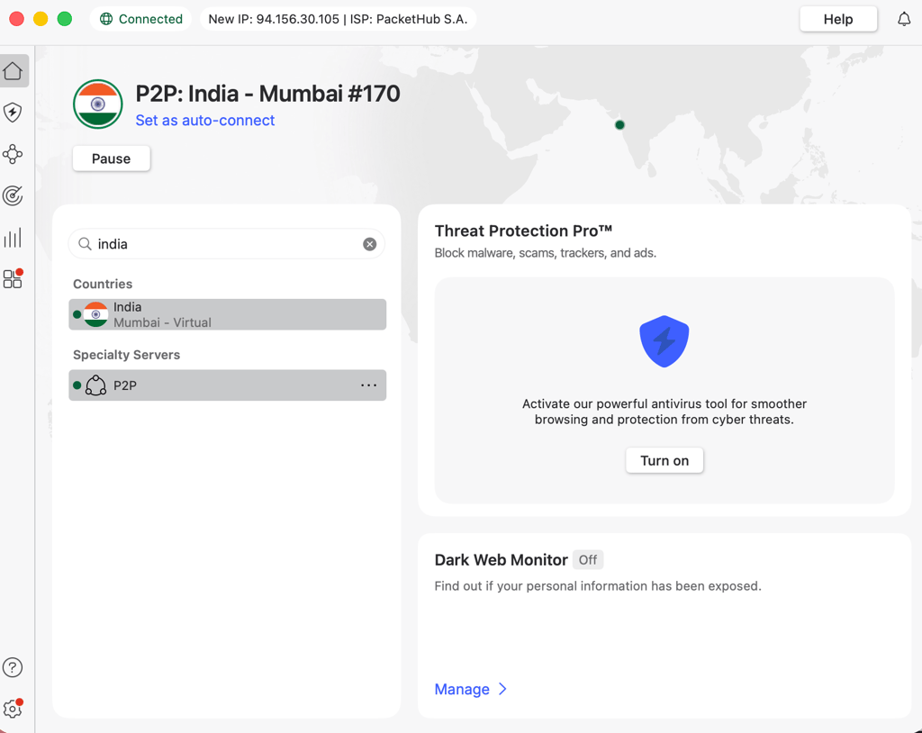This screenshot has height=733, width=922.
Task: Click the New IP and ISP info label
Action: click(x=339, y=20)
